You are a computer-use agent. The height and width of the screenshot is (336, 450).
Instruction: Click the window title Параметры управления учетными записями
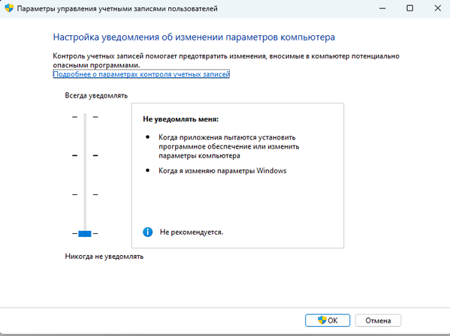pyautogui.click(x=91, y=8)
